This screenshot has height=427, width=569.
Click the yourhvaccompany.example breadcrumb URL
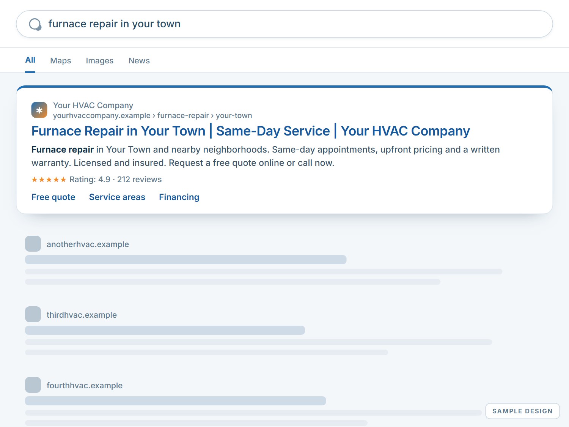(x=152, y=115)
